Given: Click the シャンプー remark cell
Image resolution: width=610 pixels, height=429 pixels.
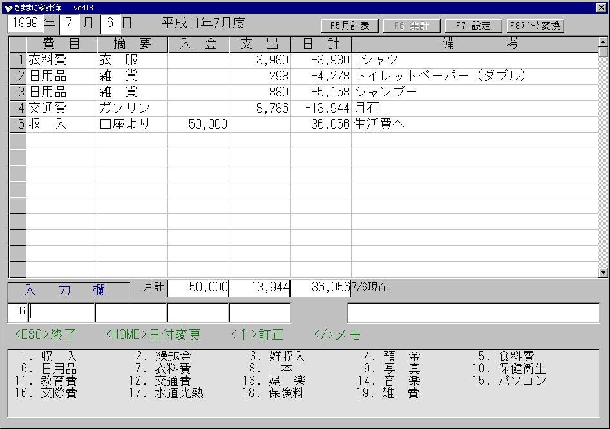Looking at the screenshot, I should coord(475,93).
